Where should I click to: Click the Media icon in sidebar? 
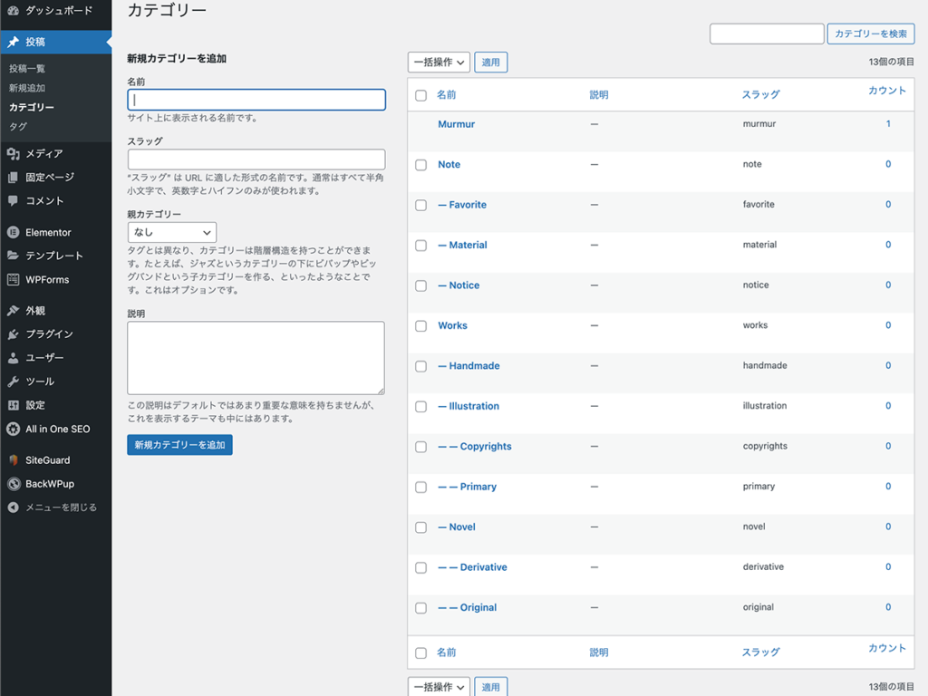[13, 154]
